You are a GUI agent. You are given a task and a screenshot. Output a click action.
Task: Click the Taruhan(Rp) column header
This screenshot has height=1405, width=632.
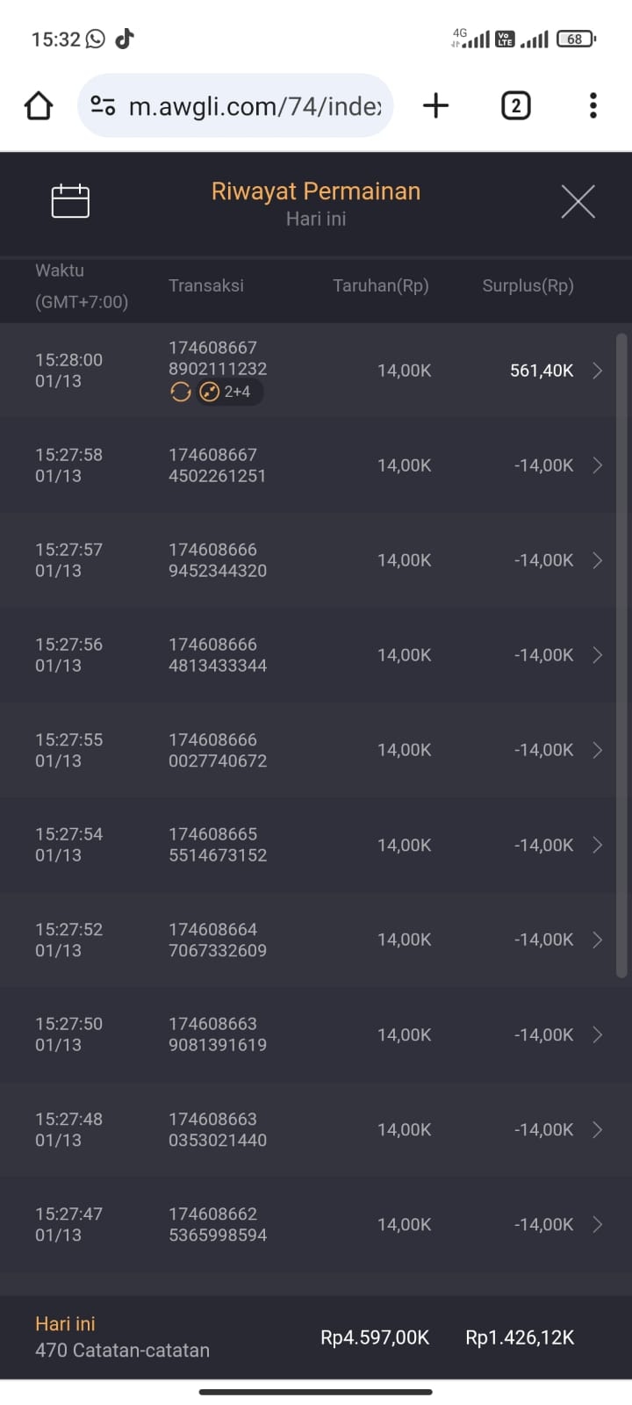(x=380, y=285)
